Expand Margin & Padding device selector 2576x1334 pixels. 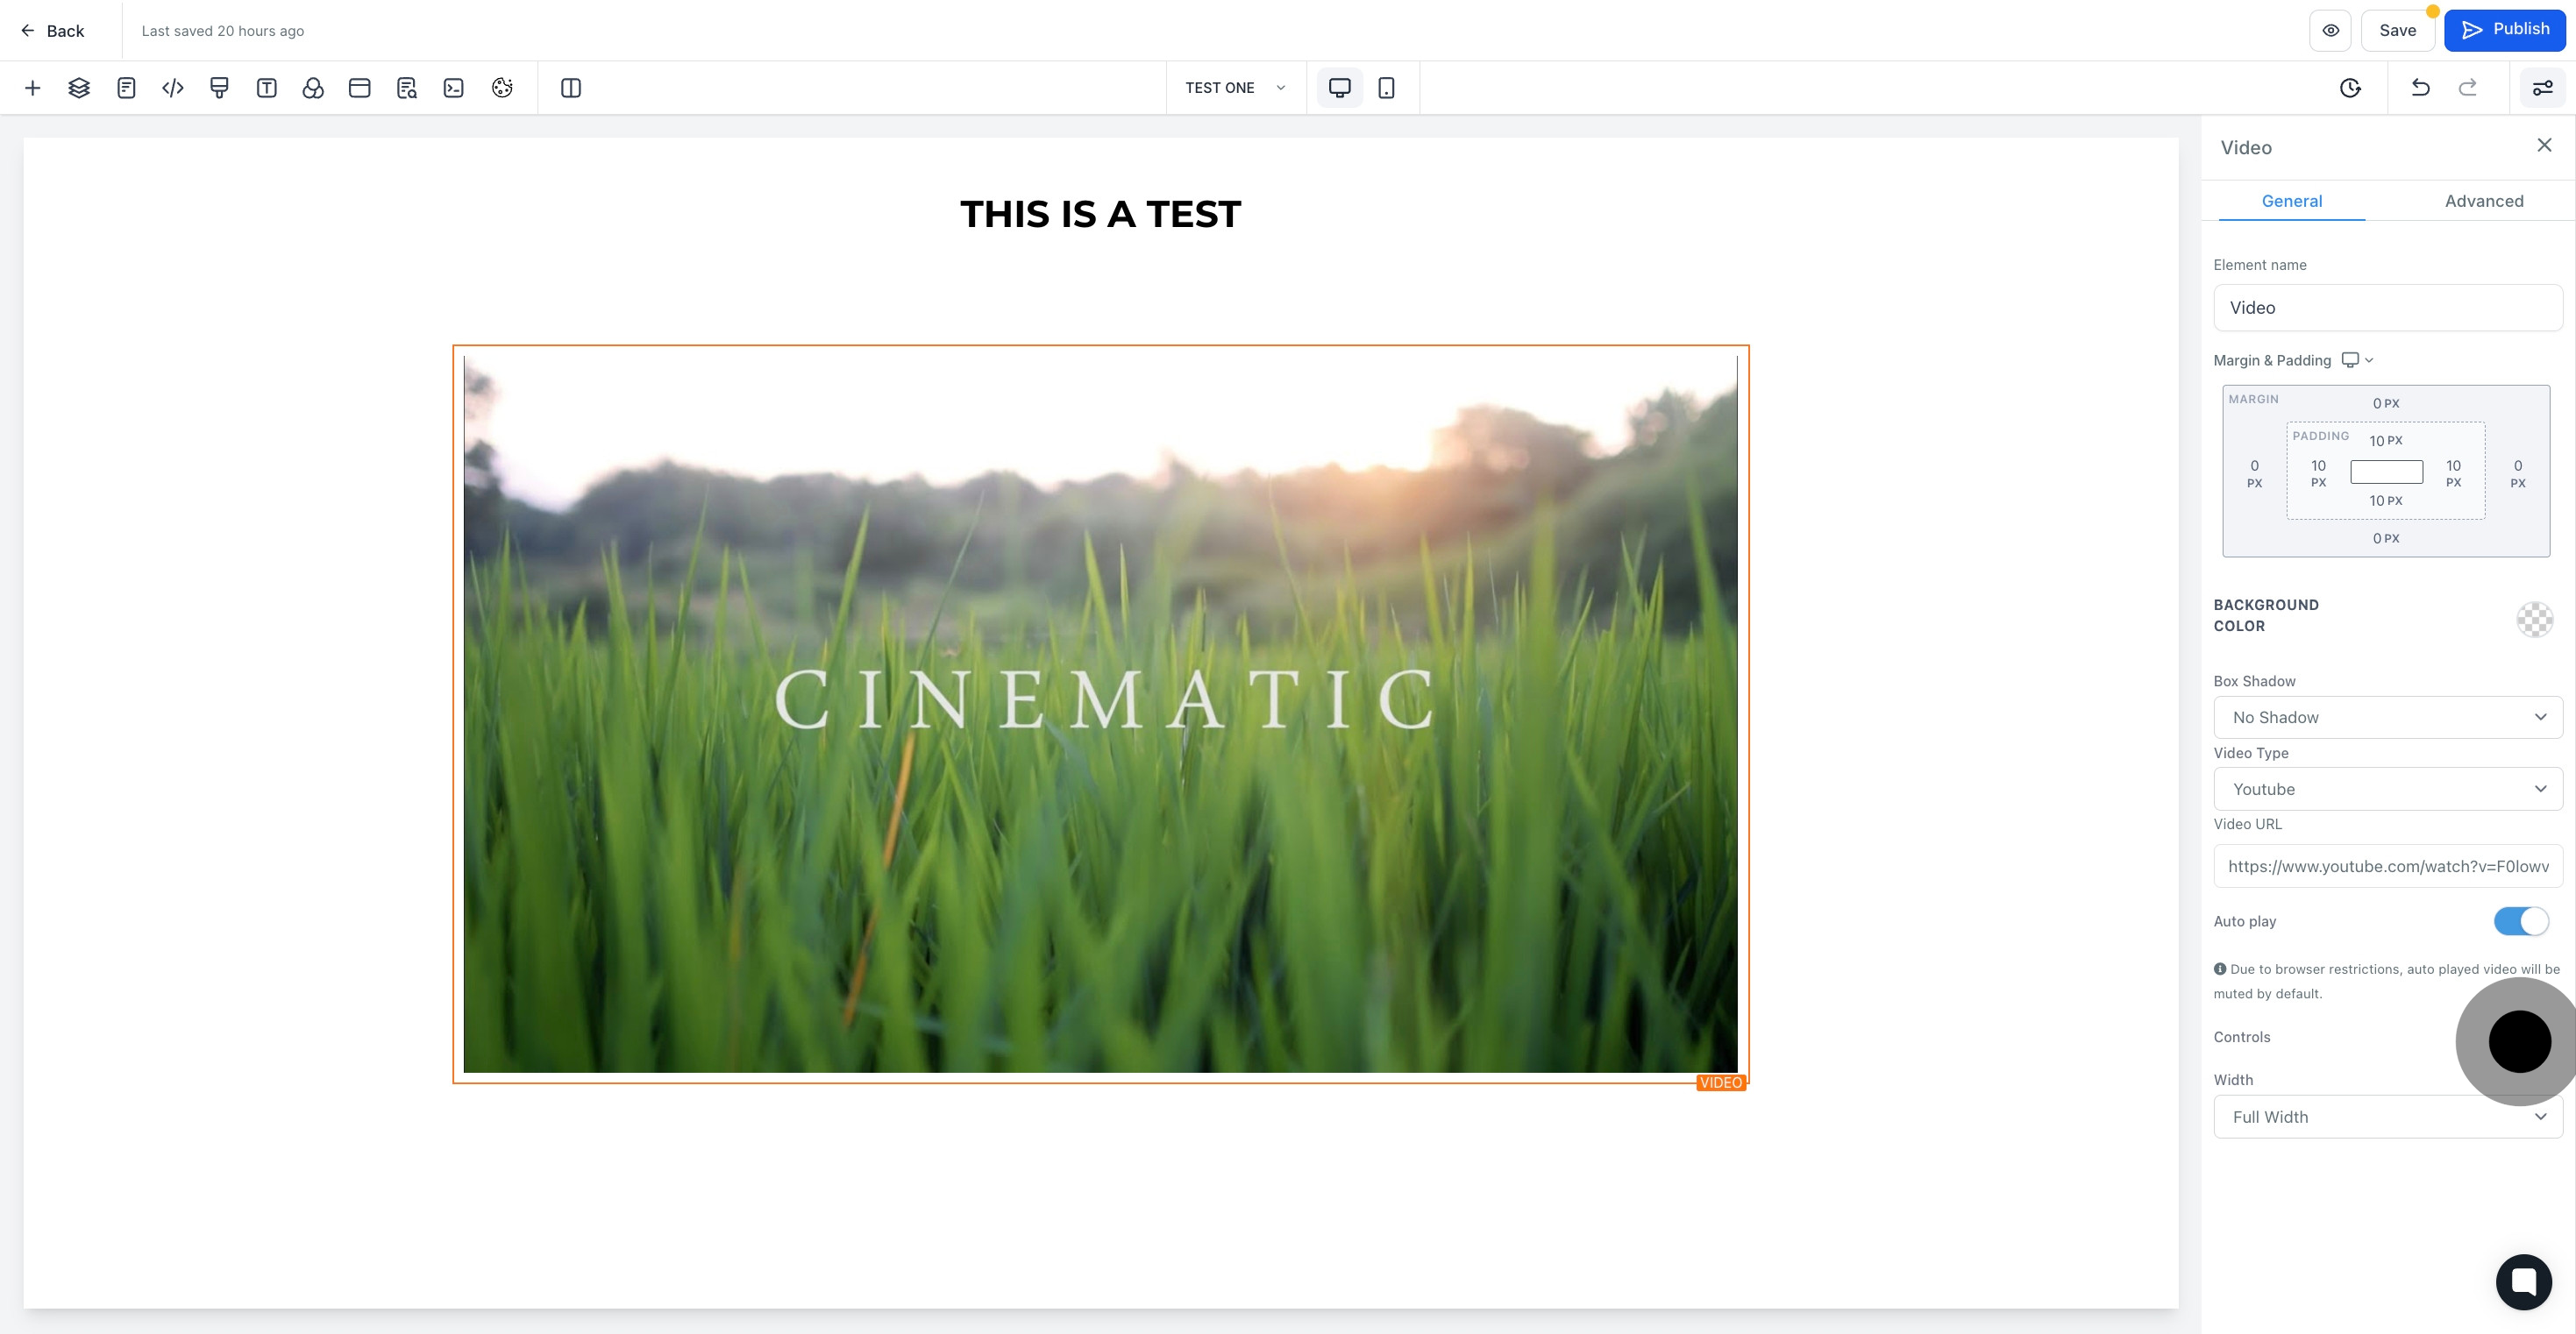2358,360
